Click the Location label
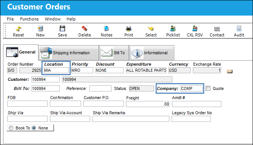Screen dimensions: 253x145 54,64
